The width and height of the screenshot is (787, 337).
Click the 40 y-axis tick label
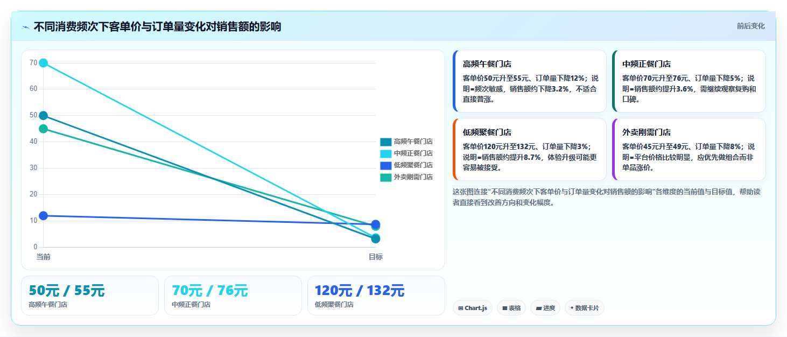click(33, 142)
